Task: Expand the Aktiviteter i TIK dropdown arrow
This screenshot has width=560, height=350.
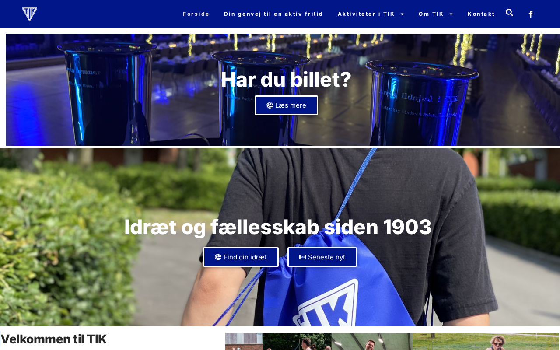Action: click(402, 14)
